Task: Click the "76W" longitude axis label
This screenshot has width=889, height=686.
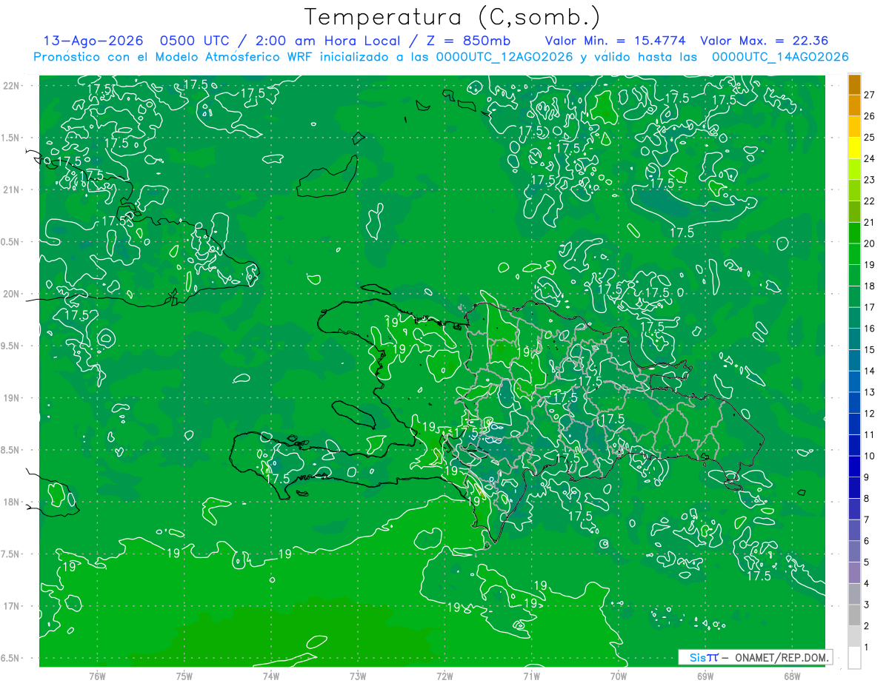Action: tap(97, 676)
